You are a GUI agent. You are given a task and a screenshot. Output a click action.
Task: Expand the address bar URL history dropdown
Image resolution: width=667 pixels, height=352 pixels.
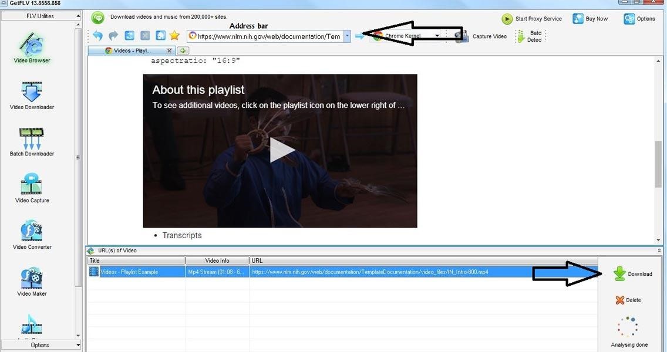click(347, 36)
